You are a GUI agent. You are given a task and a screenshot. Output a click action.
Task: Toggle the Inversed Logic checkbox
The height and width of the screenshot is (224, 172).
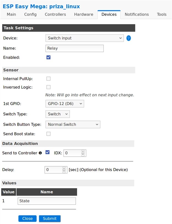tap(48, 87)
